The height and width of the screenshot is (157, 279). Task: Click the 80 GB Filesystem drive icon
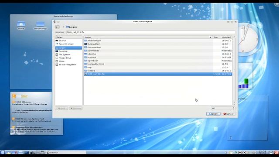point(57,65)
